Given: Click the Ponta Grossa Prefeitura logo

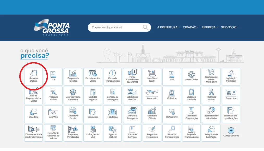Looking at the screenshot, I should coord(52,27).
